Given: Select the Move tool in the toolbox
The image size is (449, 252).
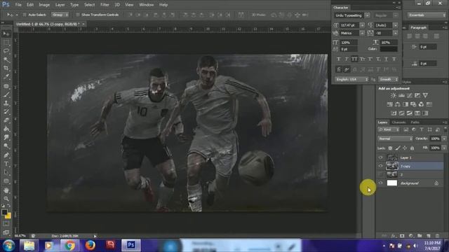Looking at the screenshot, I should pos(6,34).
